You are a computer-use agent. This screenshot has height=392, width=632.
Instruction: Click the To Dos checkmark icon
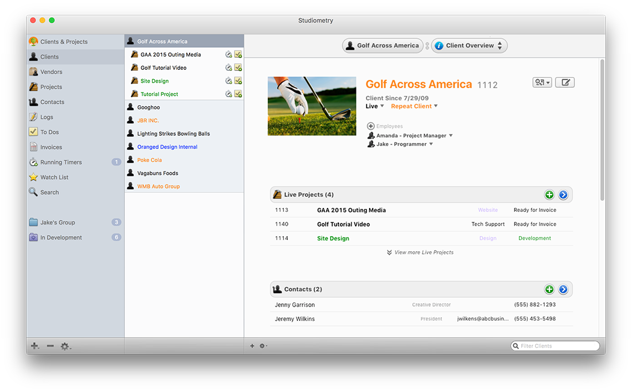[33, 131]
